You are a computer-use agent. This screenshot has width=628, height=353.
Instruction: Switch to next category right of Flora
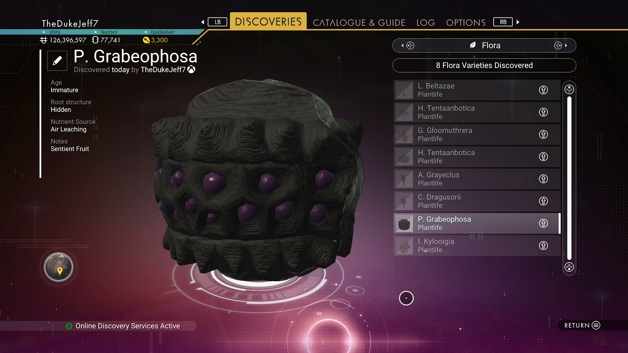tap(561, 45)
